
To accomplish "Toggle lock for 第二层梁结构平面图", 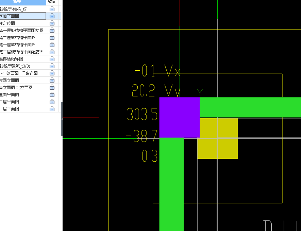I will 52,38.
